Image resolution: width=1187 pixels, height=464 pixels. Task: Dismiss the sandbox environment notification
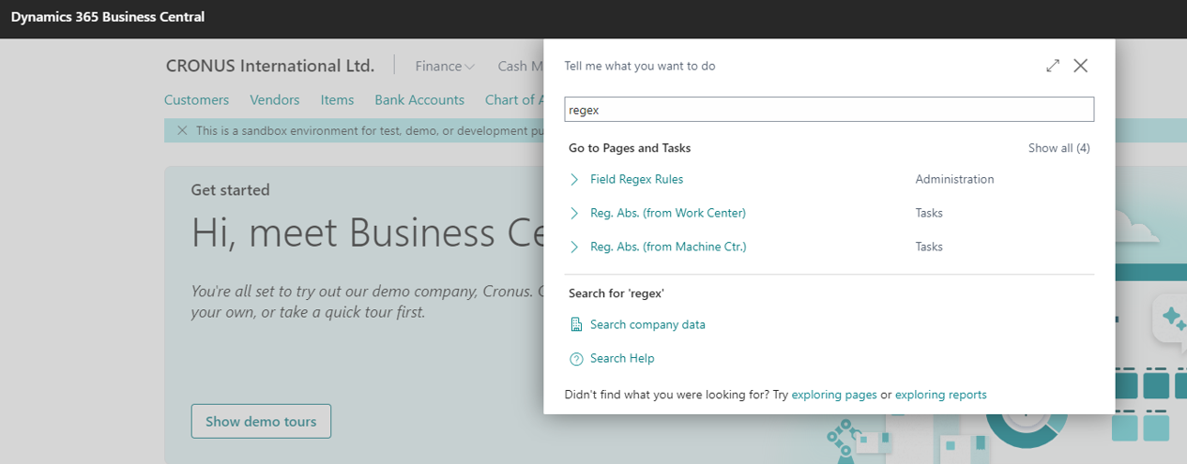pos(182,130)
